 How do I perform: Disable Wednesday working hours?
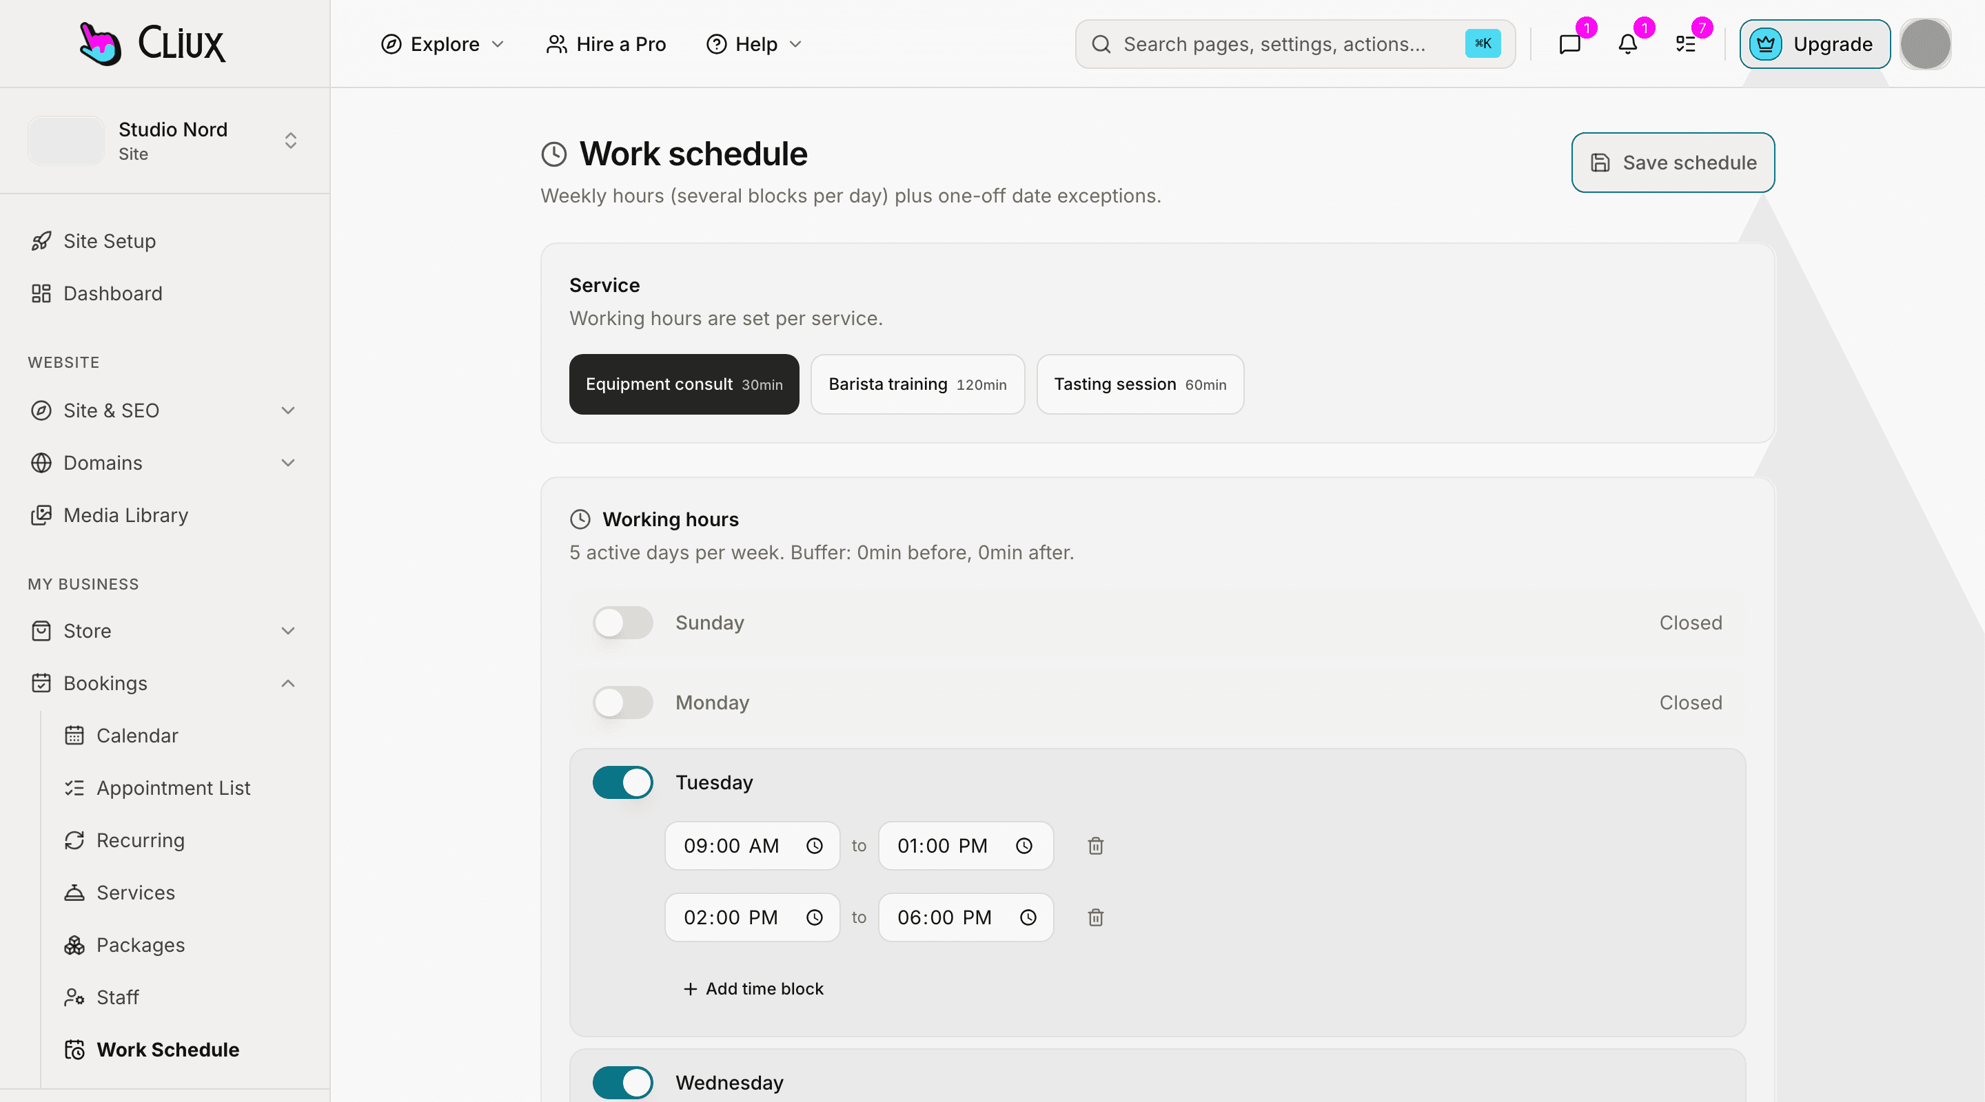click(x=622, y=1083)
